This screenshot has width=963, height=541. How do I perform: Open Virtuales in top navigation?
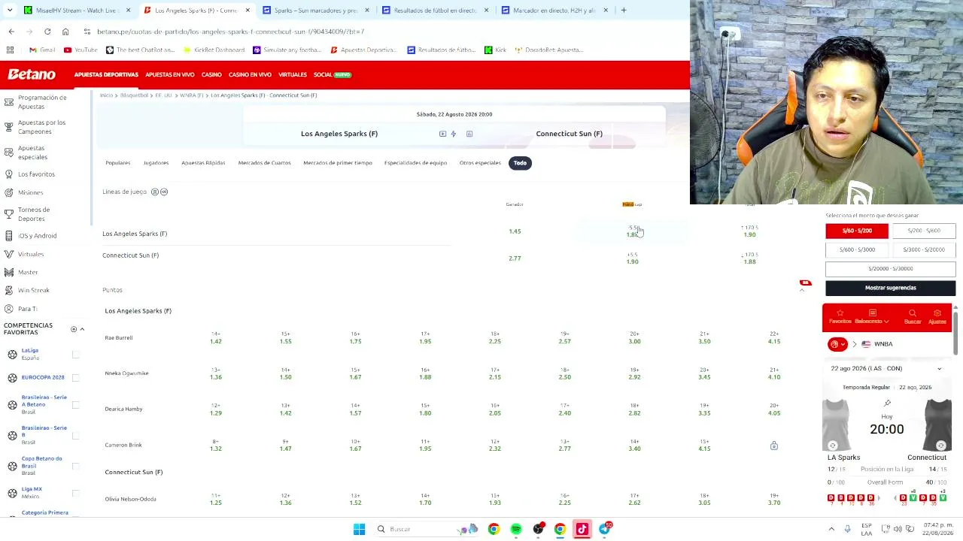[x=293, y=75]
